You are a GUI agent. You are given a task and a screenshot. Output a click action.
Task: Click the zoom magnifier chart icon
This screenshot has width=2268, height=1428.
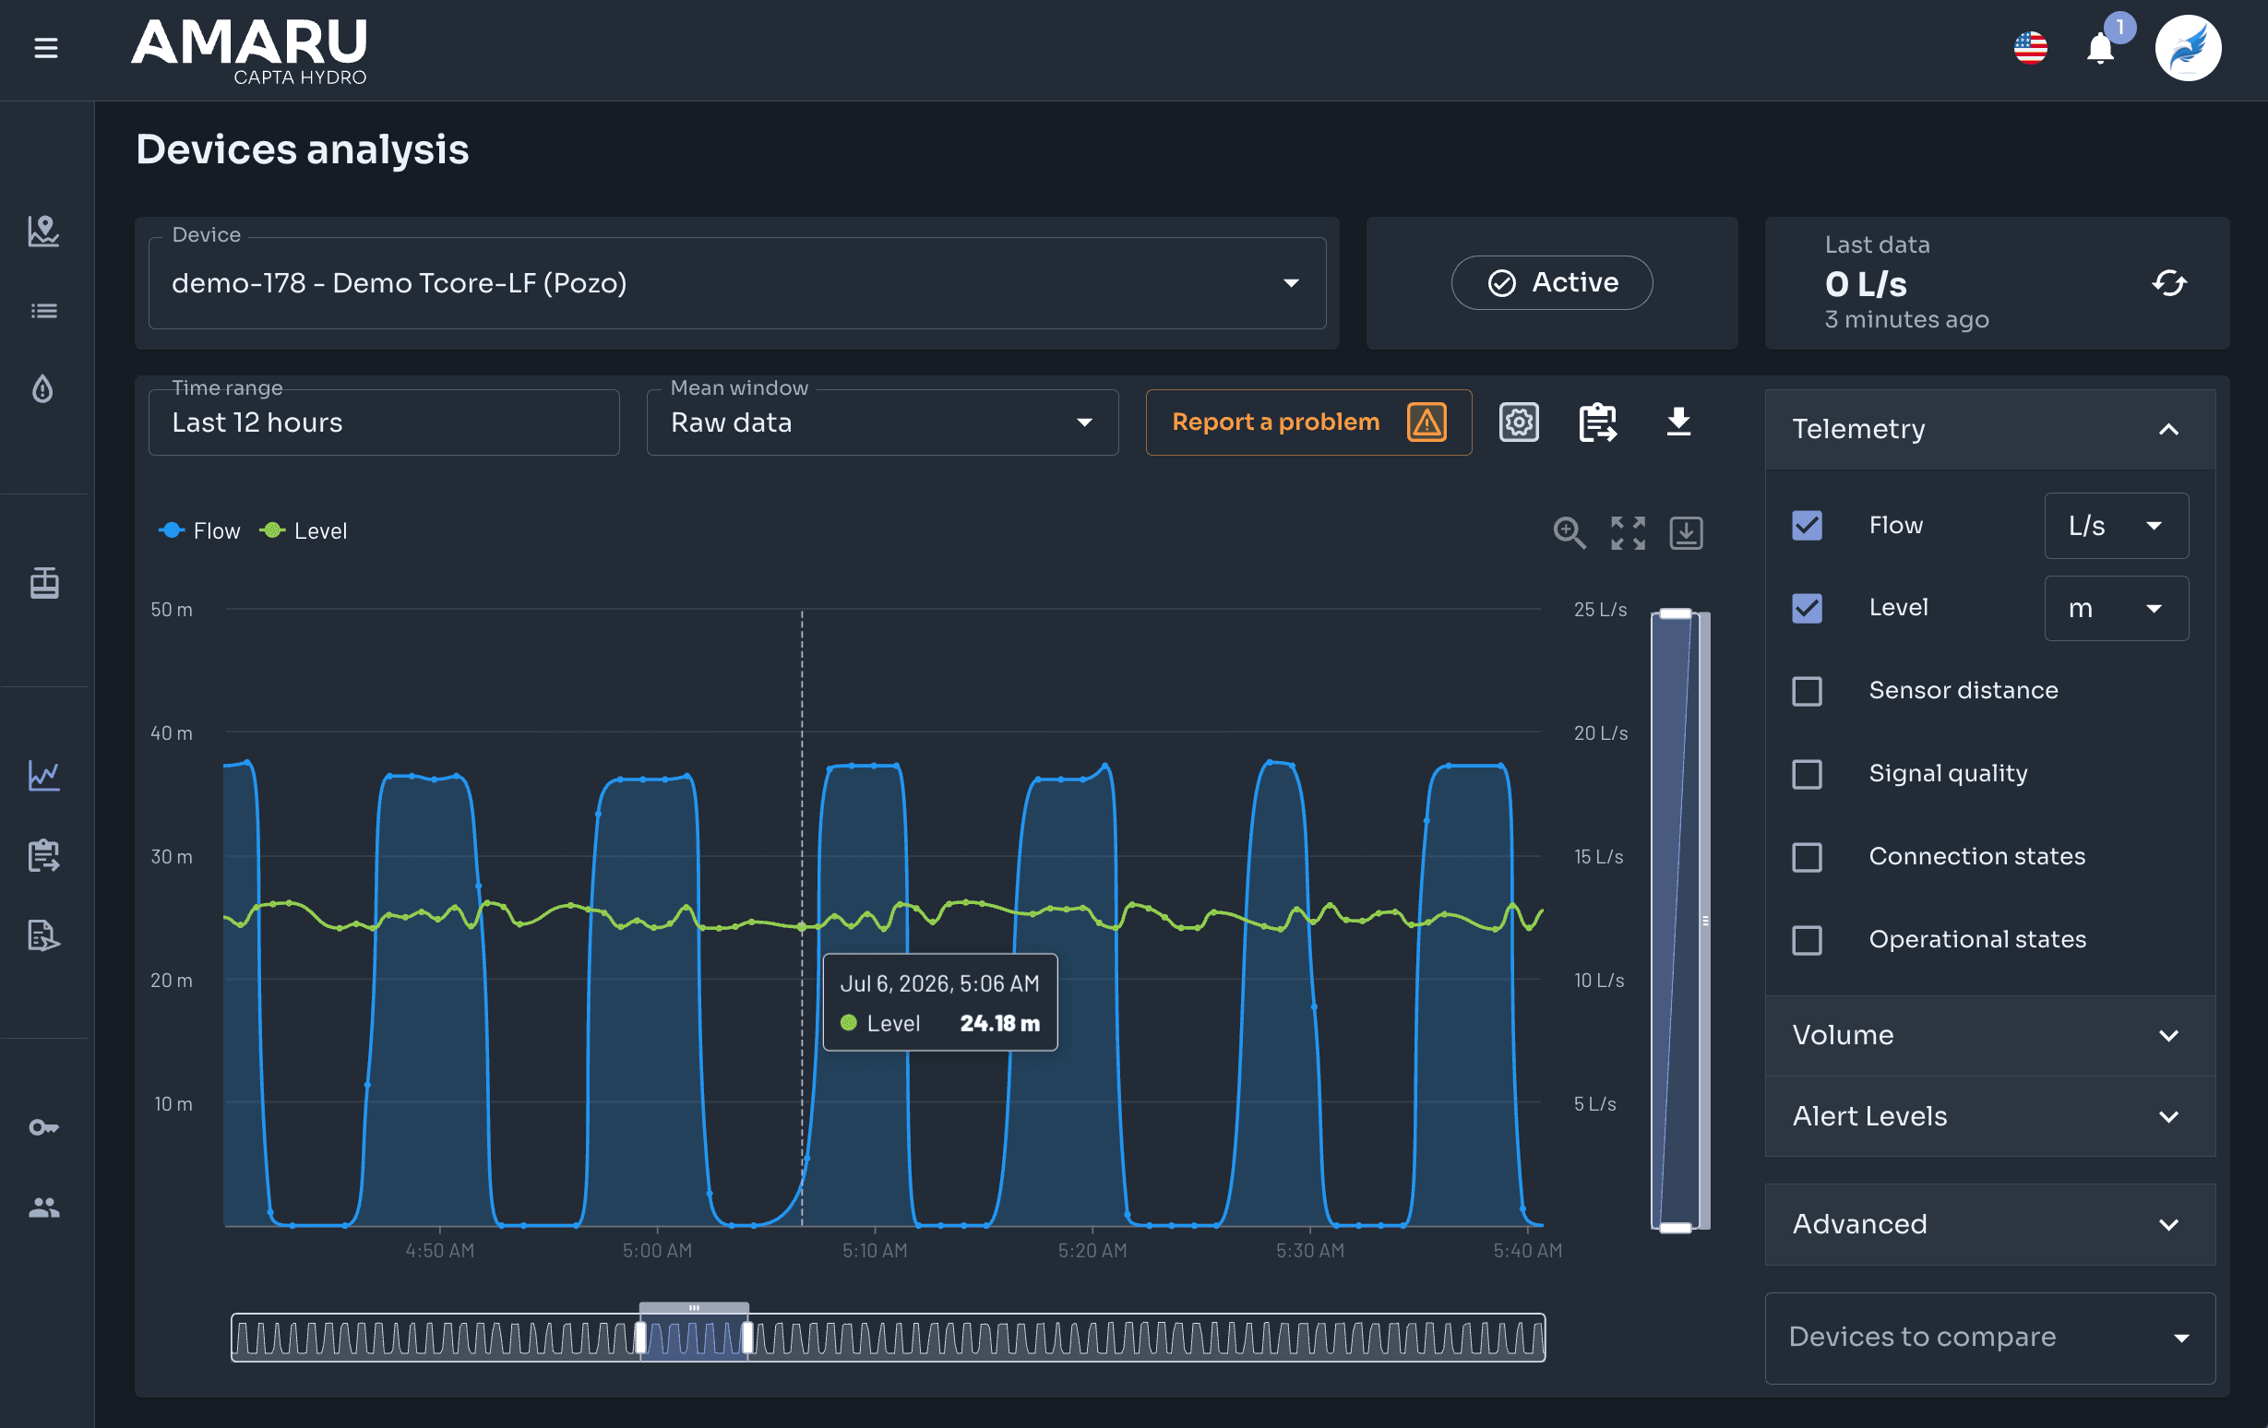1570,533
